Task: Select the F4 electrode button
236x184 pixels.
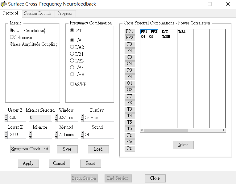Action: [130, 51]
